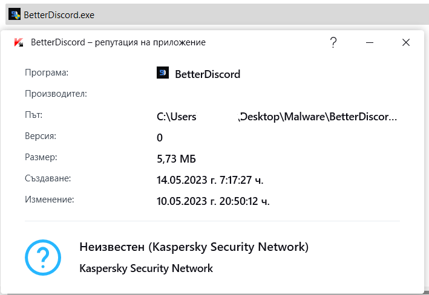This screenshot has height=295, width=429.
Task: Select the size value 5,73 МБ
Action: pyautogui.click(x=176, y=159)
